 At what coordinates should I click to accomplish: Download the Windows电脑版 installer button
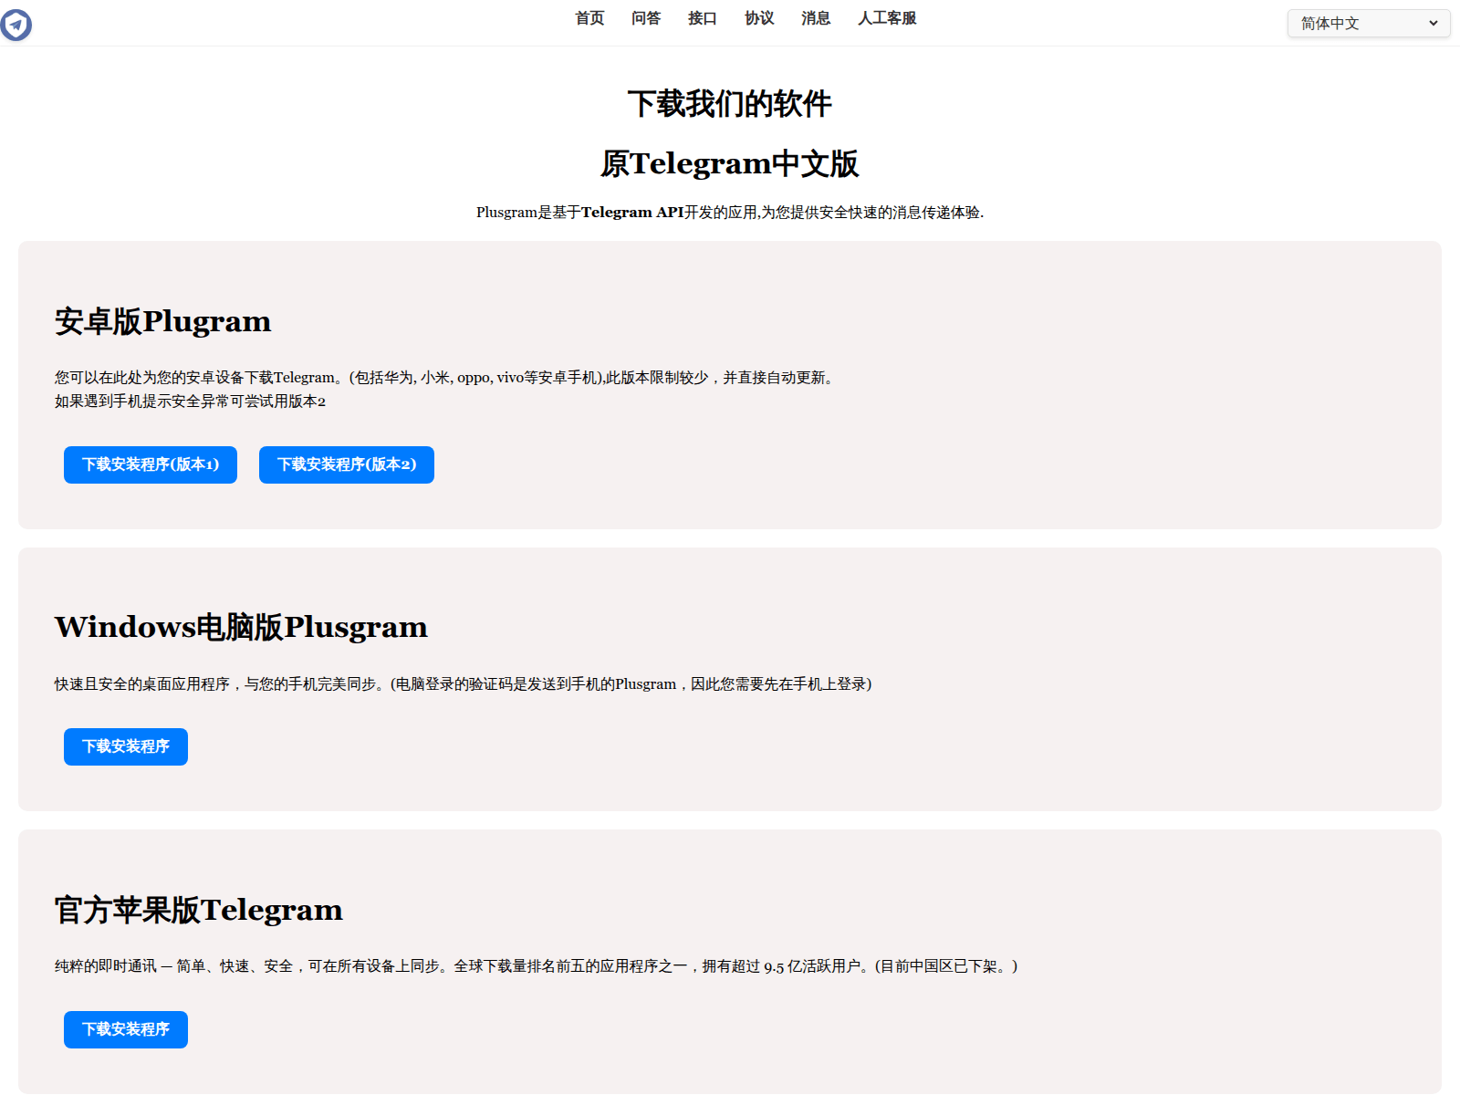[126, 746]
